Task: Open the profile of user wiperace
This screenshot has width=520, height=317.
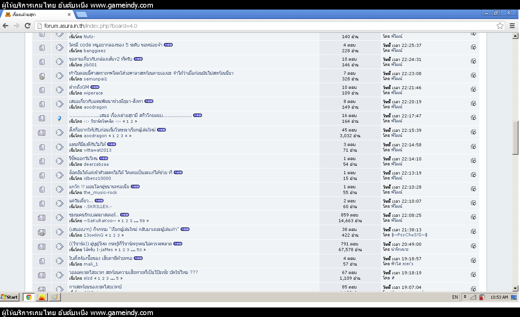Action: pos(93,93)
